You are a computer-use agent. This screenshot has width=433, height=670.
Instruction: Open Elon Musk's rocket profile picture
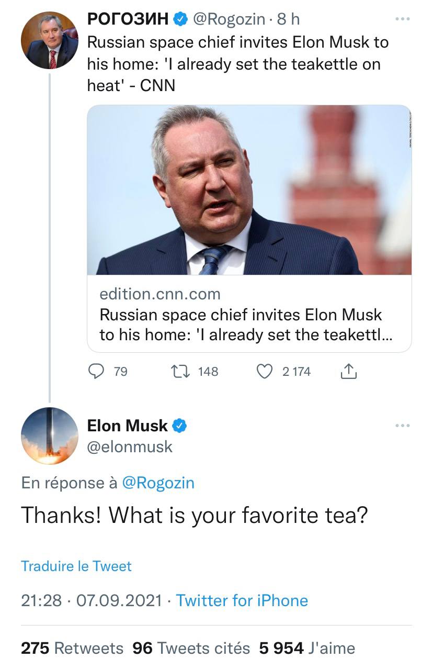point(50,435)
